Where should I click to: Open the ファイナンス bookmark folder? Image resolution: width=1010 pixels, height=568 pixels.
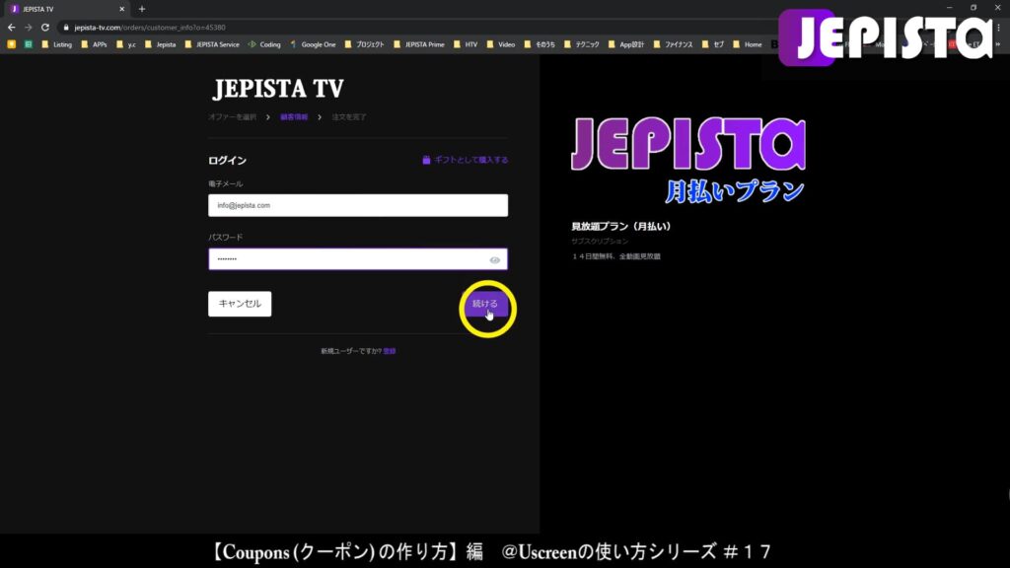[673, 44]
